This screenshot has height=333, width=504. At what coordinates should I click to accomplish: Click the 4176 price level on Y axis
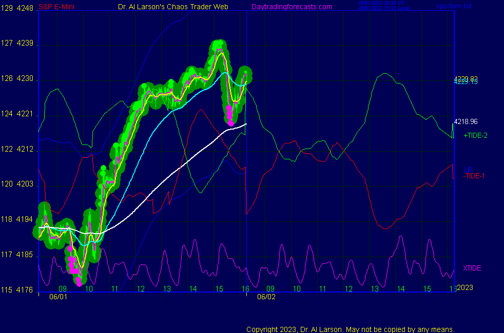click(25, 290)
